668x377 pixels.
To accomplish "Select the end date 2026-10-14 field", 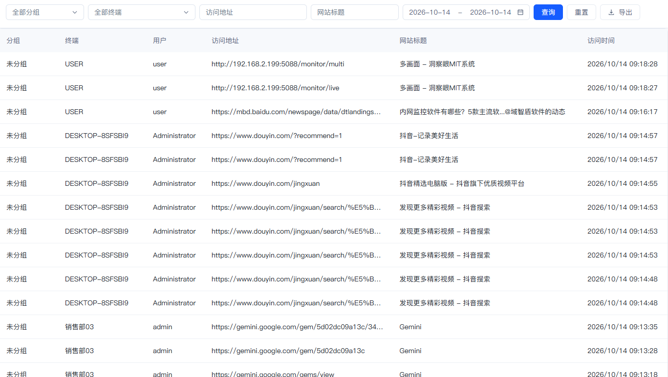I will [491, 12].
